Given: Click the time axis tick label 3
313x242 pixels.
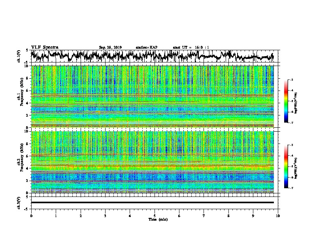Looking at the screenshot, I should tap(105, 216).
